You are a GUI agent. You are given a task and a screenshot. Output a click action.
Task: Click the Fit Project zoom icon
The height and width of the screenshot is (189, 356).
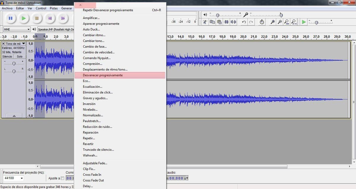[294, 22]
